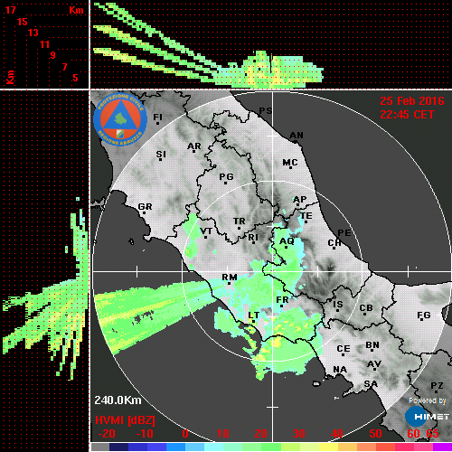
Task: Select the AQ city marker
Action: click(286, 248)
